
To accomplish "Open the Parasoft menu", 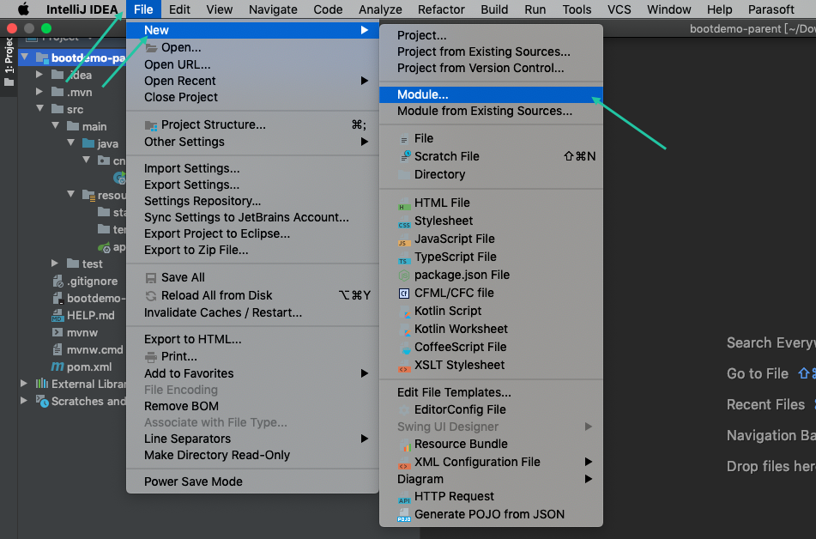I will [x=771, y=9].
